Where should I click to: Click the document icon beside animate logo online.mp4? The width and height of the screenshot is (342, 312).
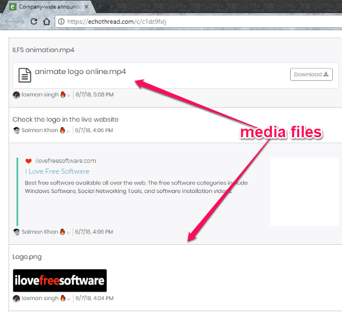[x=25, y=75]
